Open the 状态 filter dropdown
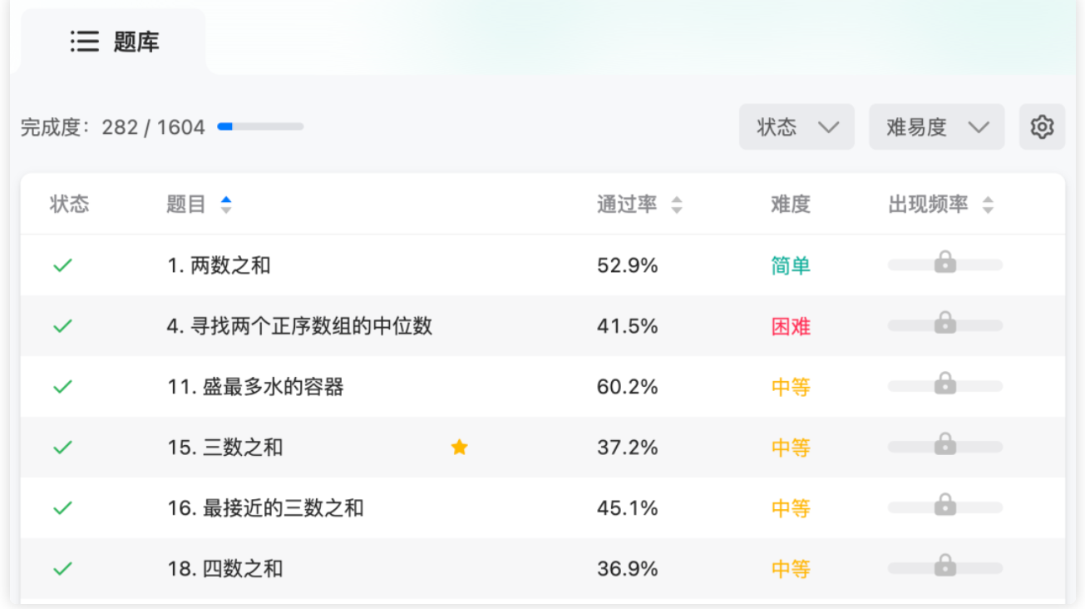This screenshot has width=1085, height=609. tap(796, 127)
